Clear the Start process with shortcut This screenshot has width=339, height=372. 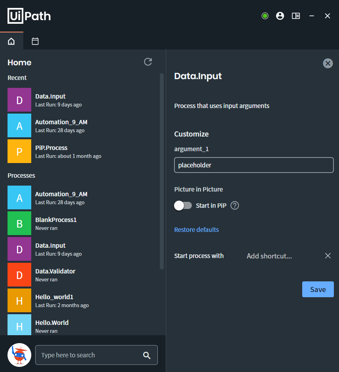pyautogui.click(x=328, y=256)
